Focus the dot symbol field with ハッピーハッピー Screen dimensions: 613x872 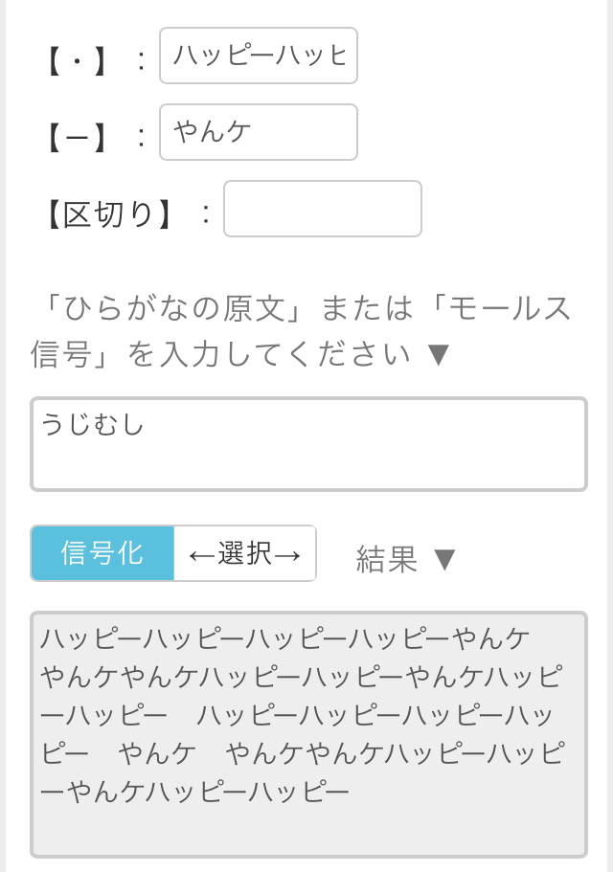coord(259,56)
